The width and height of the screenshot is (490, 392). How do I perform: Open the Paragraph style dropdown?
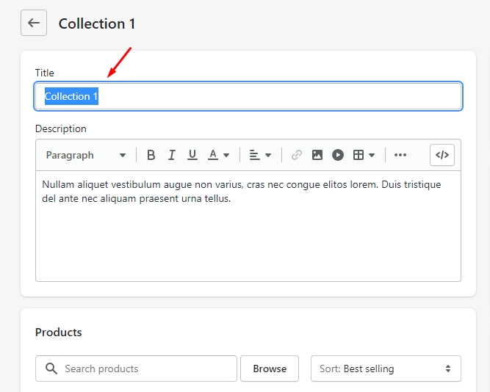click(x=85, y=155)
